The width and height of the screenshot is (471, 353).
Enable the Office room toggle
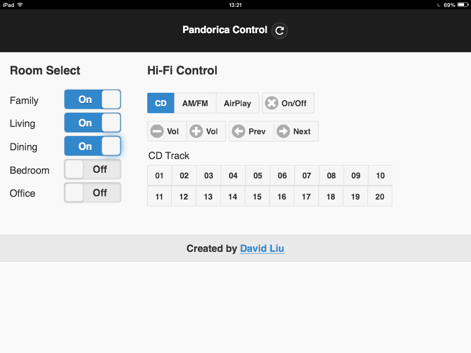pyautogui.click(x=92, y=193)
